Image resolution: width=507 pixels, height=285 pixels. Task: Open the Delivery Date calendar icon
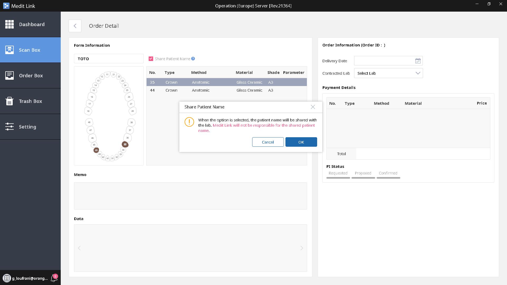[x=418, y=61]
